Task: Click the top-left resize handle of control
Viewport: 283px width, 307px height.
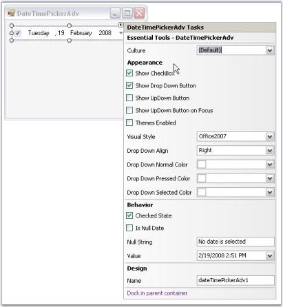Action: click(12, 25)
